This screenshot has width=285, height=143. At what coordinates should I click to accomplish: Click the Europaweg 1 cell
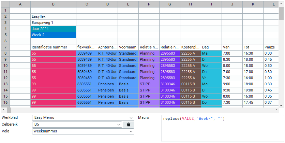pos(53,23)
